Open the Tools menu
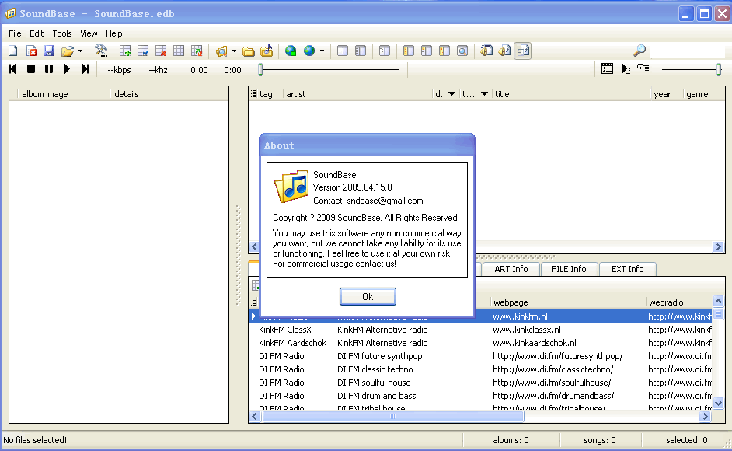Viewport: 732px width, 451px height. [62, 33]
